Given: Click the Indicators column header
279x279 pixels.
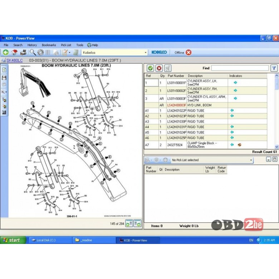Looking at the screenshot, I should pyautogui.click(x=247, y=76).
